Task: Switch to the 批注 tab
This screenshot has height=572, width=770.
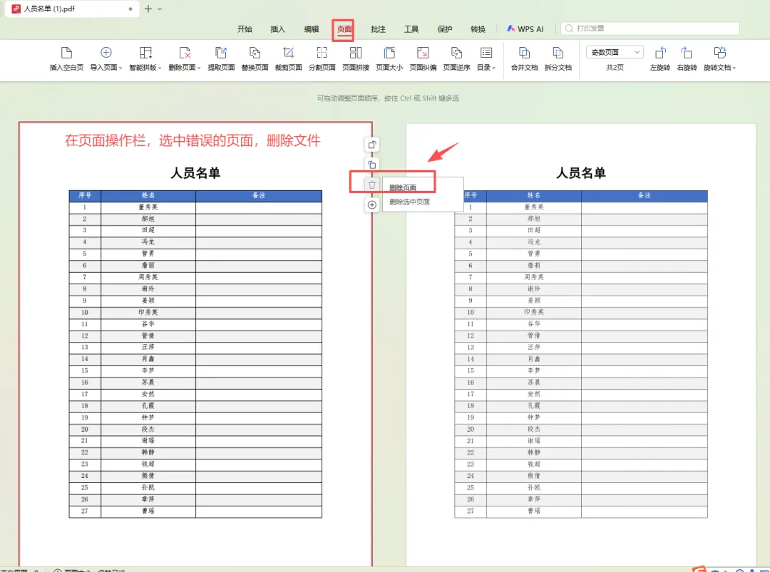Action: [x=378, y=29]
